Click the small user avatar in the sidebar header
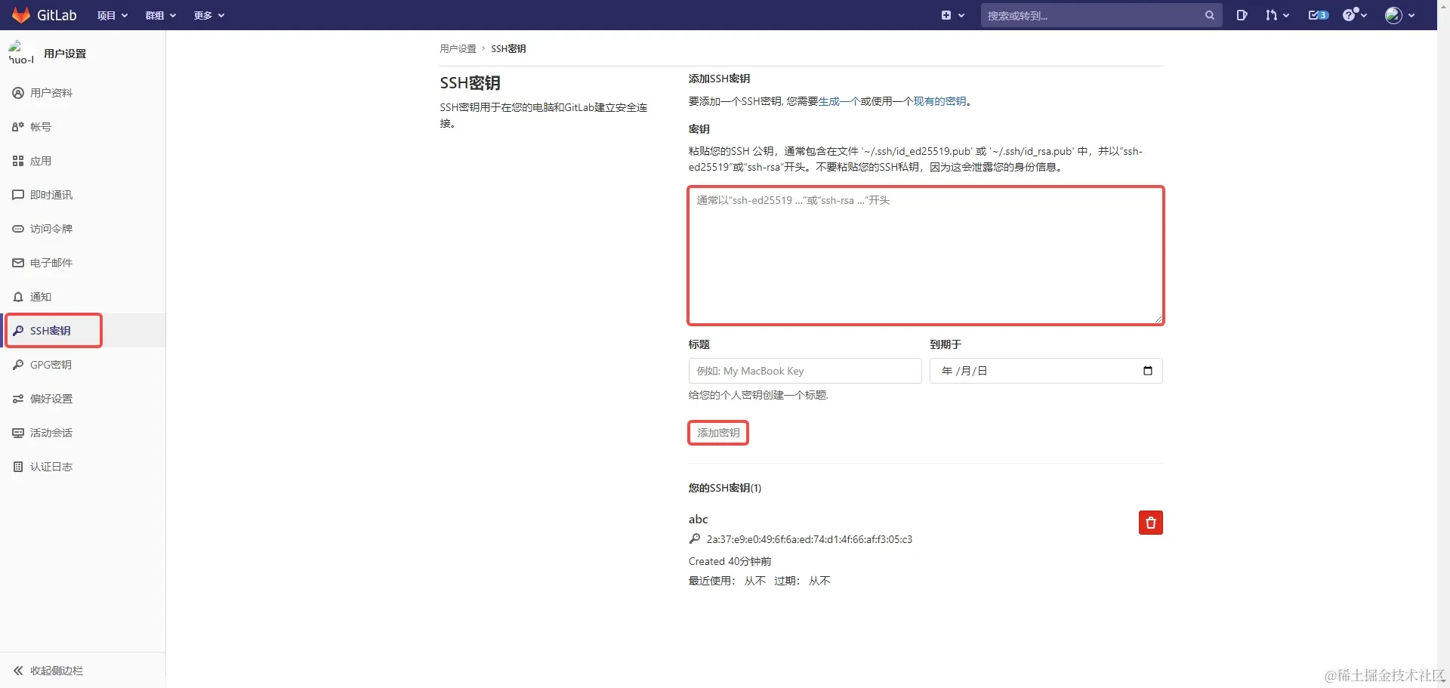This screenshot has height=688, width=1450. click(x=21, y=54)
